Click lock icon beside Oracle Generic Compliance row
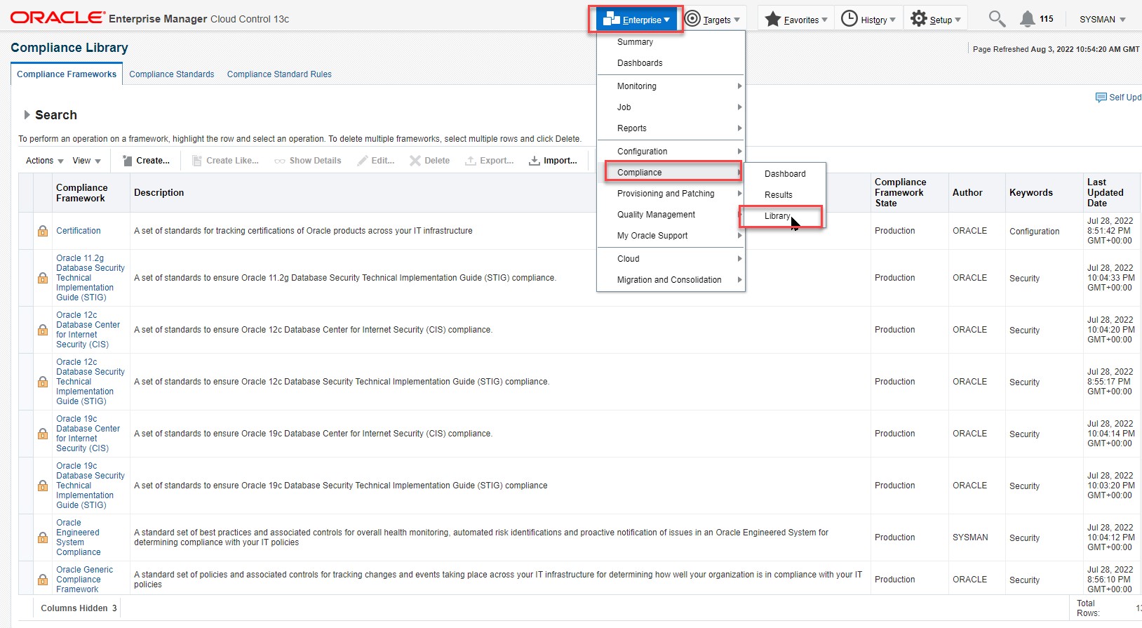Viewport: 1142px width, 628px height. point(43,580)
